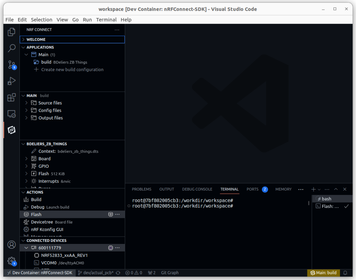The width and height of the screenshot is (356, 280).
Task: Run the Build action
Action: point(72,200)
